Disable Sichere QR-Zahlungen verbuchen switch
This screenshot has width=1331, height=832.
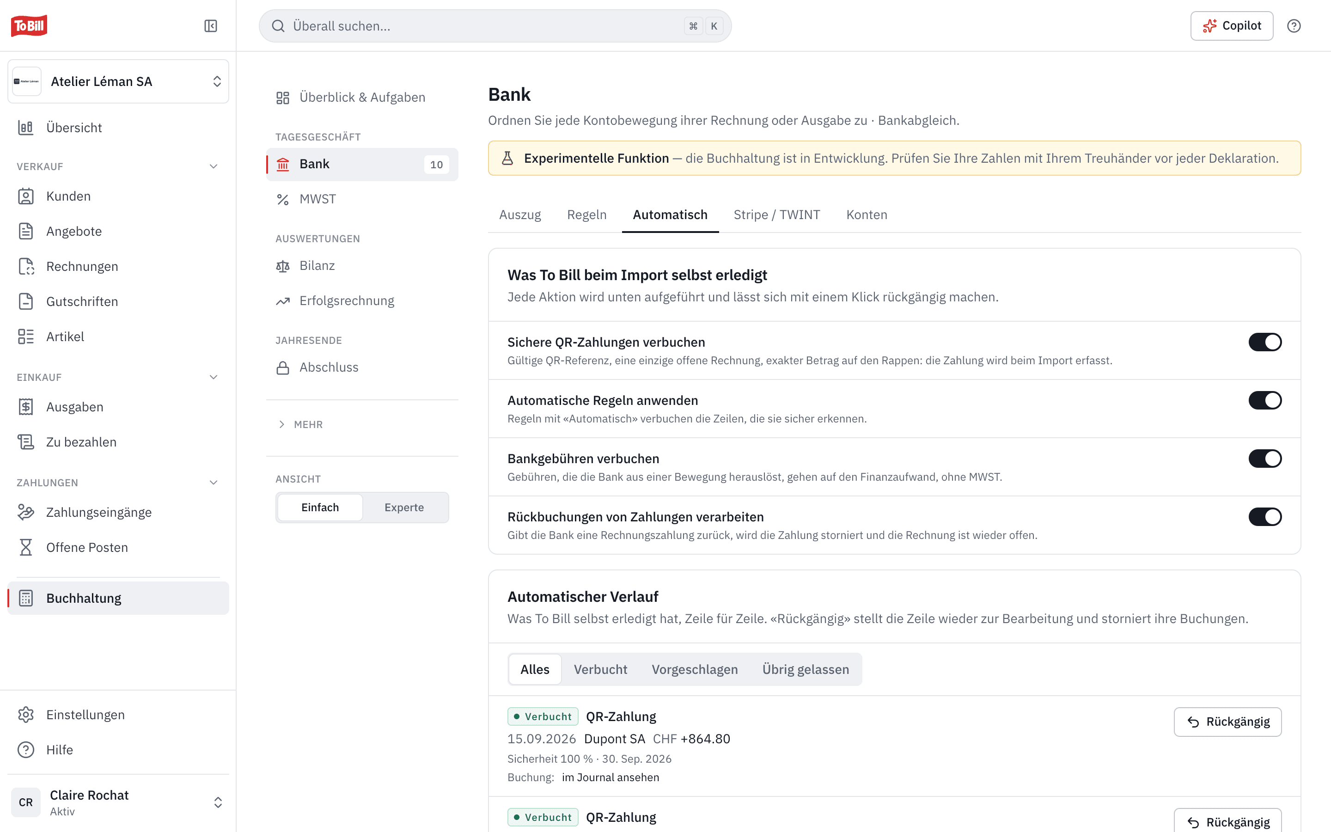(1264, 342)
